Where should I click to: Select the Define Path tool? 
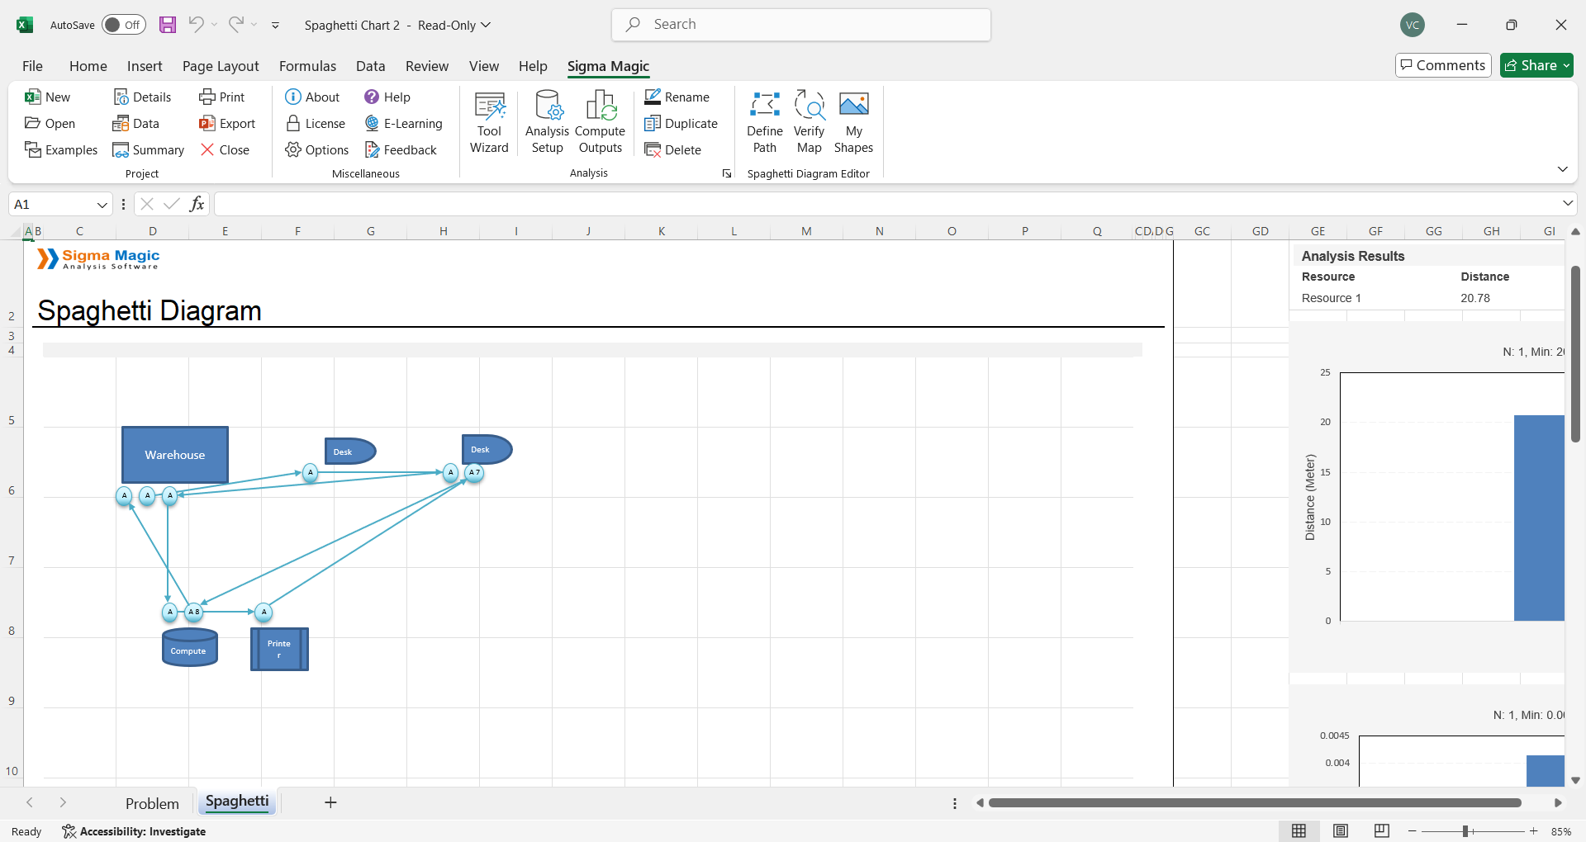click(x=764, y=122)
